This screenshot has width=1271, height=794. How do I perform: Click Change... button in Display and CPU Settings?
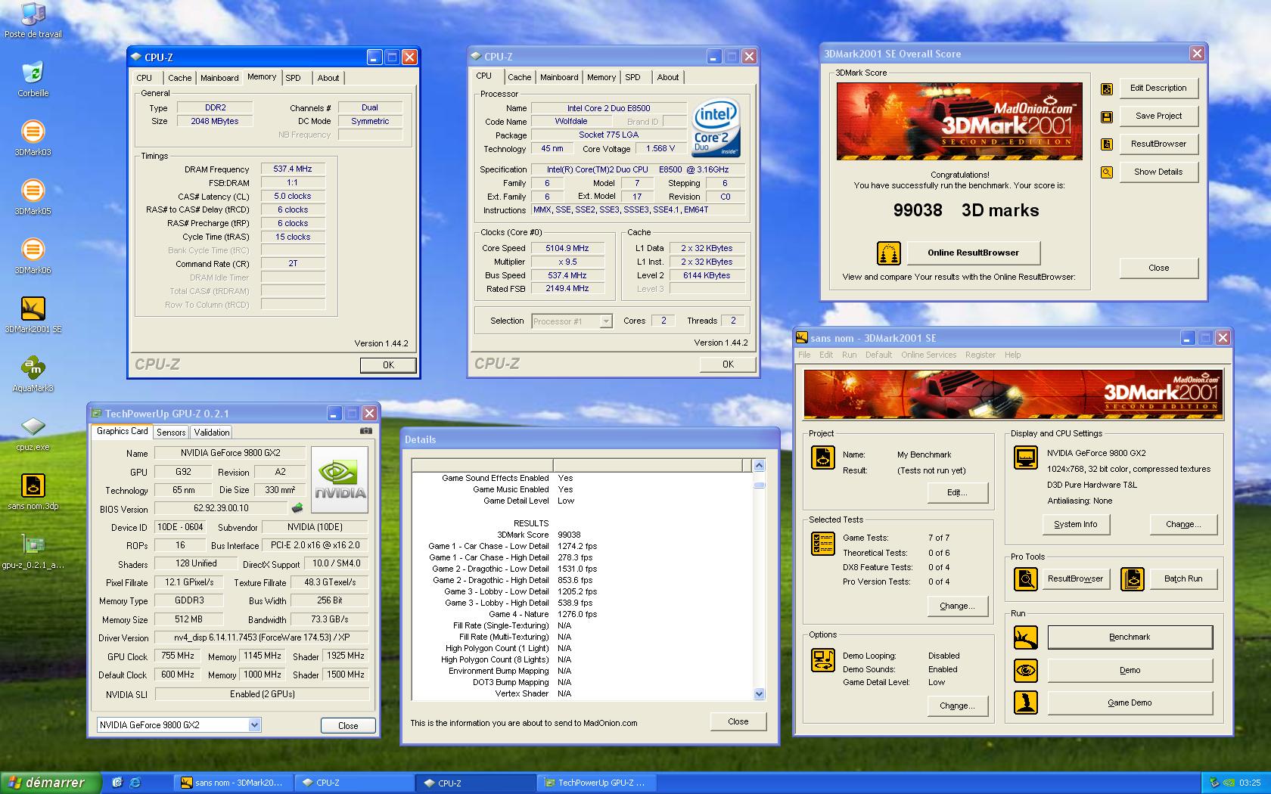click(1183, 524)
